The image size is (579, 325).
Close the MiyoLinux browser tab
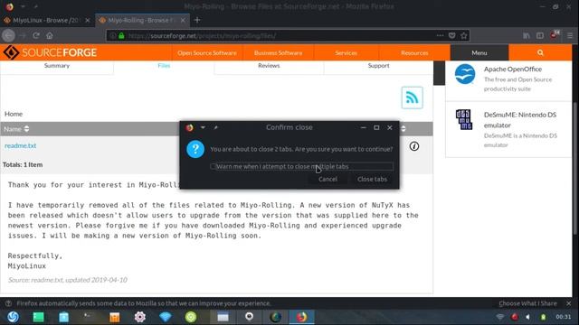88,20
